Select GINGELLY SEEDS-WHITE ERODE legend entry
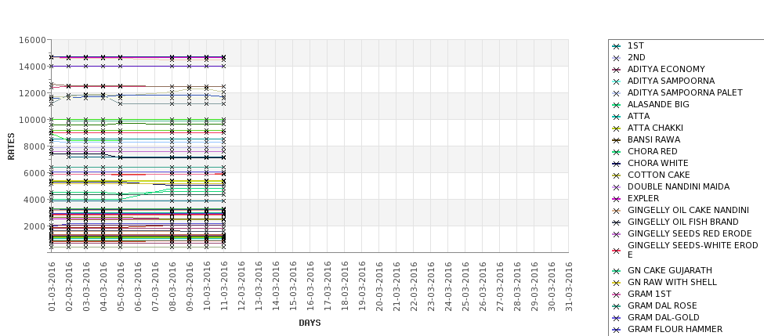This screenshot has height=336, width=764. 693,250
